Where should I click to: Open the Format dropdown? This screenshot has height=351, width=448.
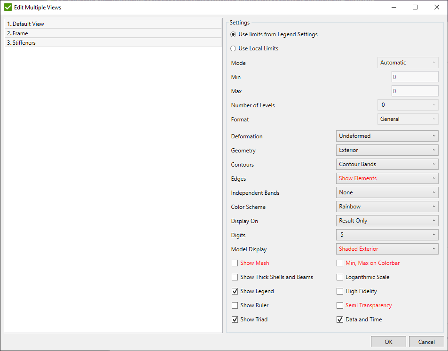[407, 119]
